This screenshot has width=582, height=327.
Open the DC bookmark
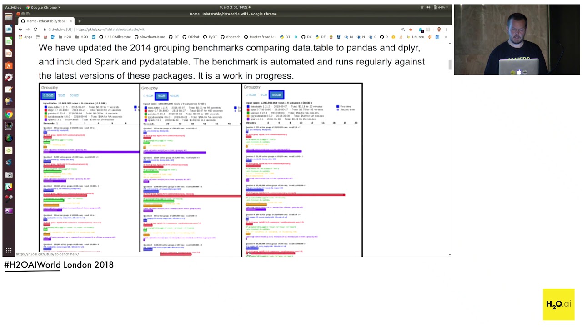tap(306, 37)
